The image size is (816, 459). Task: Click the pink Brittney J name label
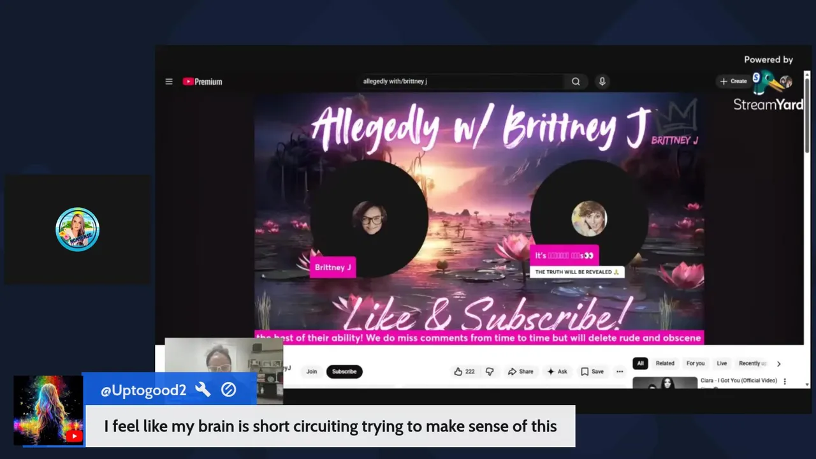tap(333, 267)
